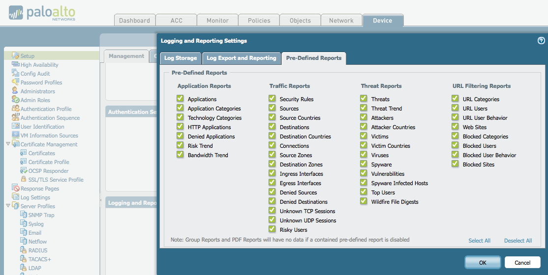Click the Administrators user icon
The height and width of the screenshot is (275, 548).
tap(15, 91)
